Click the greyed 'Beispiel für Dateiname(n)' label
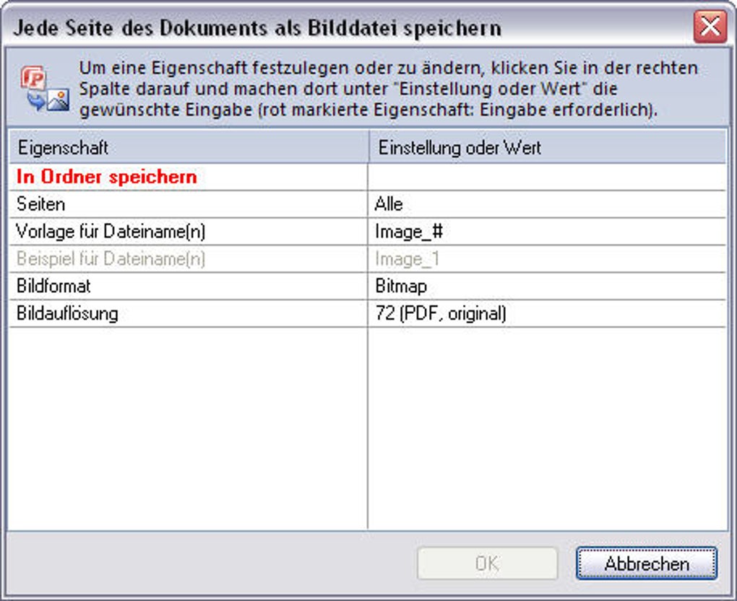 point(111,259)
